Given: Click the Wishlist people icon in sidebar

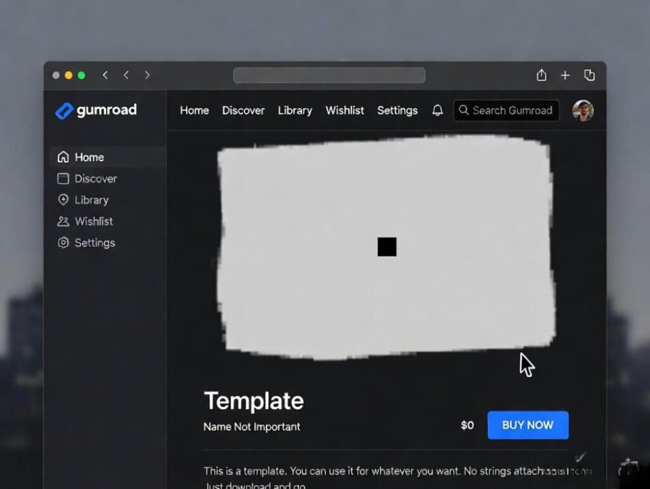Looking at the screenshot, I should click(63, 221).
